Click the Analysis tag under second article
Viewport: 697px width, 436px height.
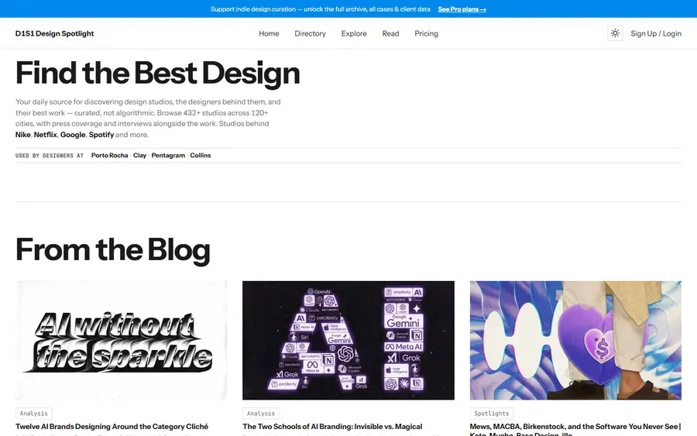tap(261, 414)
